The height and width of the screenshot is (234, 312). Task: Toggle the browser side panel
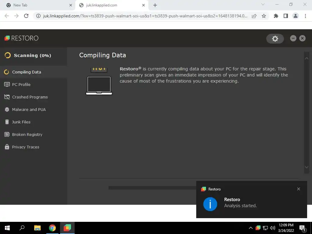(x=286, y=16)
